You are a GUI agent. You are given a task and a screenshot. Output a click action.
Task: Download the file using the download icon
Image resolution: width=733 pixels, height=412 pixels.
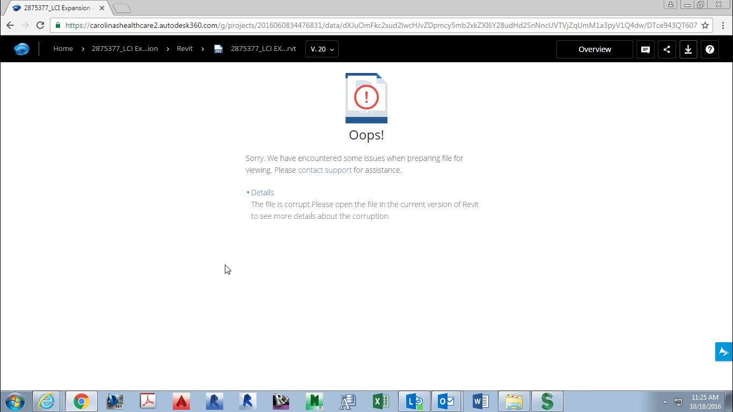(x=688, y=49)
